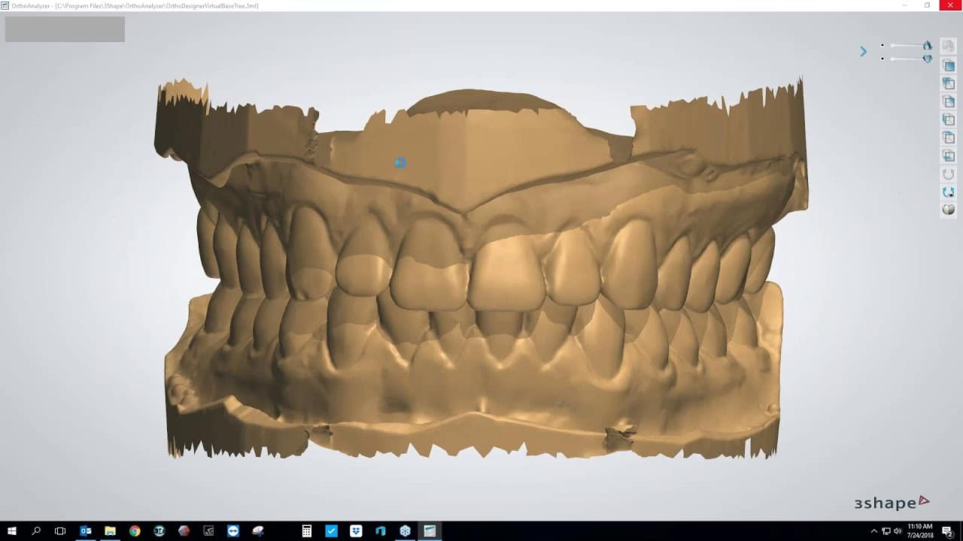
Task: Launch Google Chrome from the taskbar
Action: tap(135, 531)
